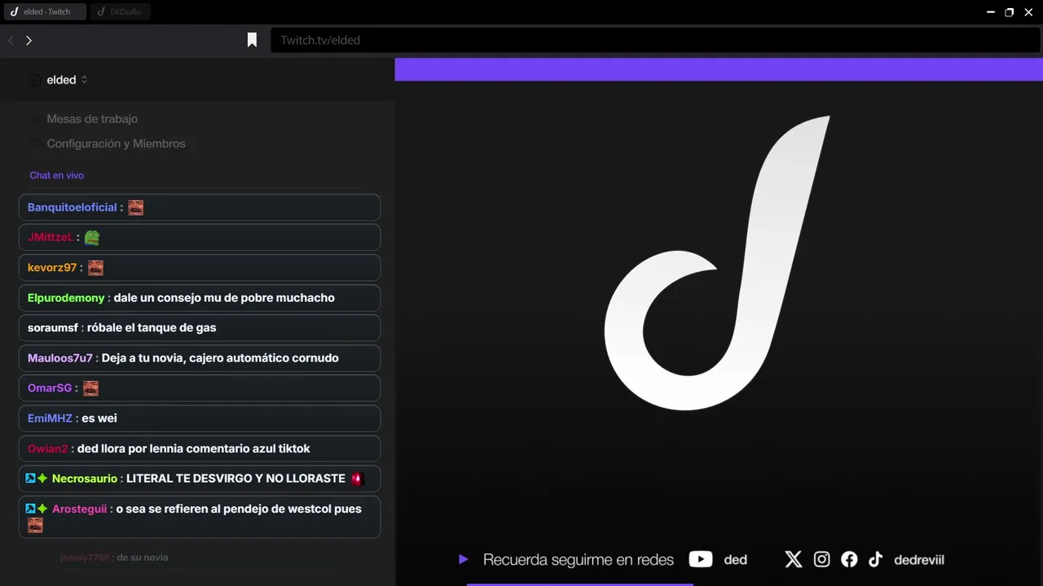The width and height of the screenshot is (1043, 586).
Task: Select EmiMHZ's message 'es wei'
Action: (x=200, y=418)
